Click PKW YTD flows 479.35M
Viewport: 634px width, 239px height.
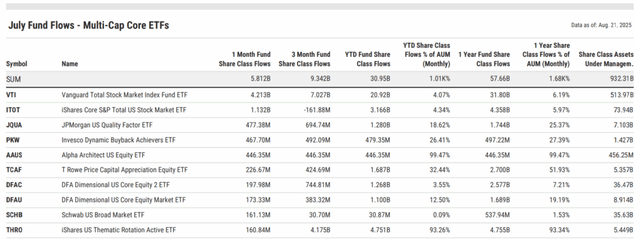378,140
